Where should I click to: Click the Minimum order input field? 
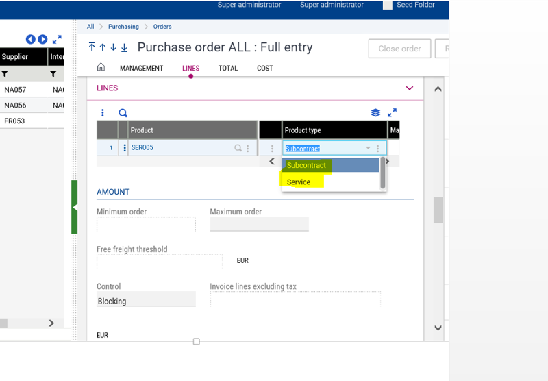(x=146, y=224)
